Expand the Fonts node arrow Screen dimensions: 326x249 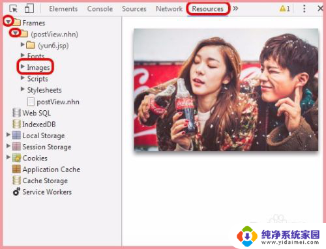22,55
